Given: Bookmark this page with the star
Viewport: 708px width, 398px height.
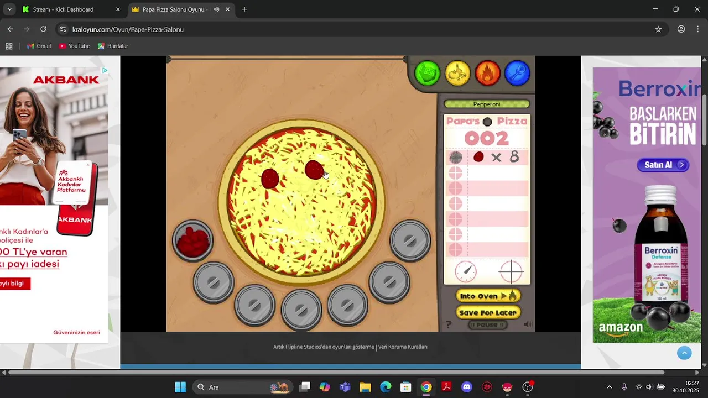Looking at the screenshot, I should click(x=658, y=29).
